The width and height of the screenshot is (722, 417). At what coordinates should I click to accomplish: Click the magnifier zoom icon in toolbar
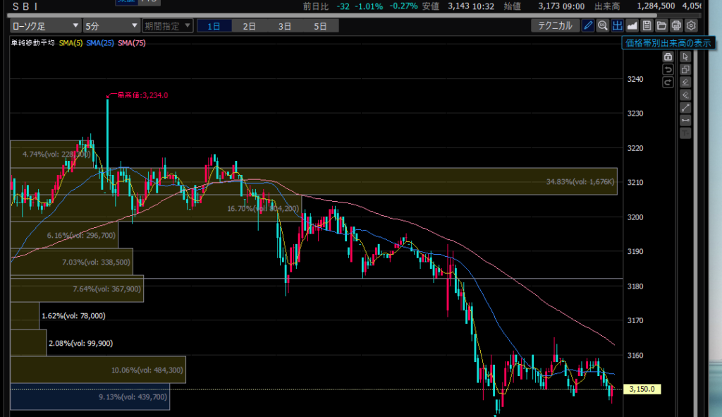[603, 26]
